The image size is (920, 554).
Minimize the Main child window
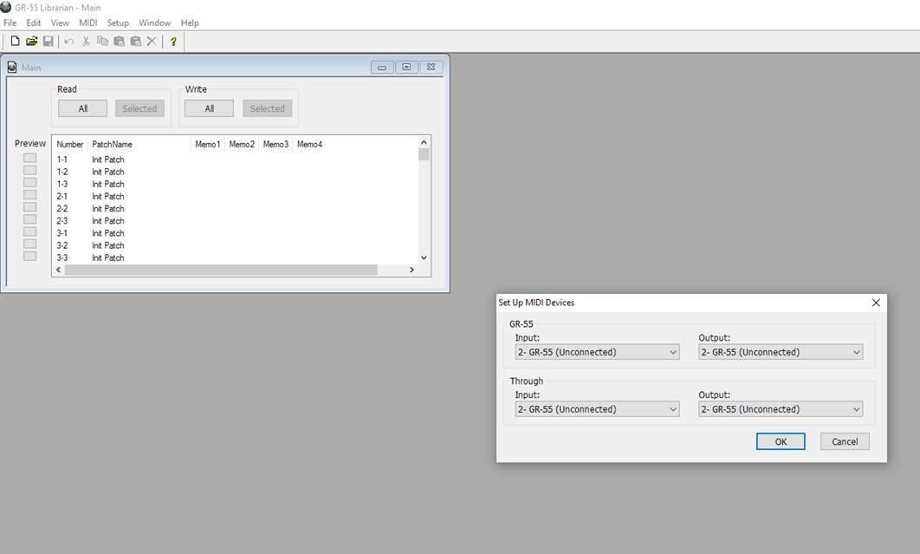(x=382, y=67)
